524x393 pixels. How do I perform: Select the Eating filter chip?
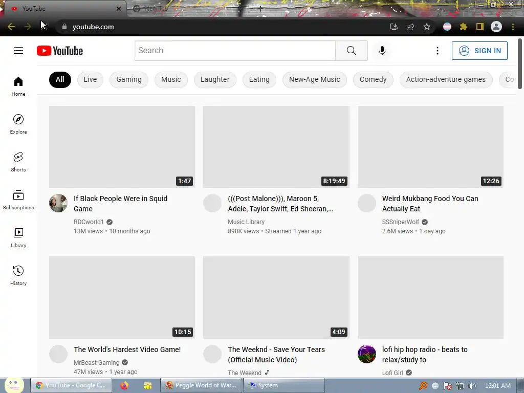259,79
